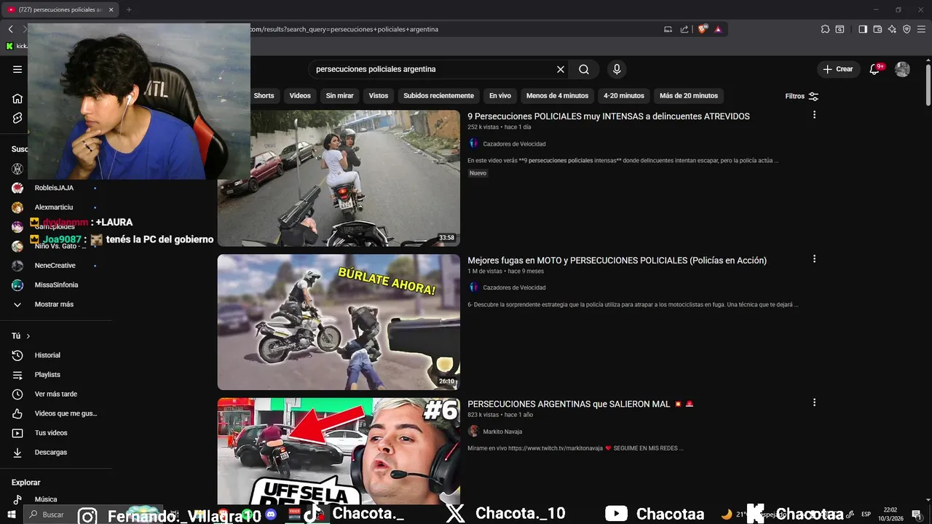
Task: Open Brave Wallet icon
Action: point(877,29)
